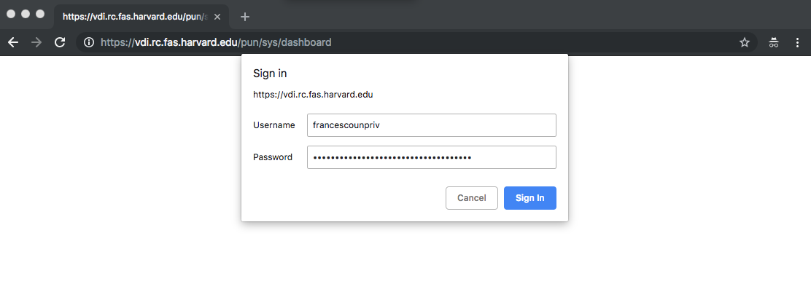
Task: Close the browser window
Action: pos(11,14)
